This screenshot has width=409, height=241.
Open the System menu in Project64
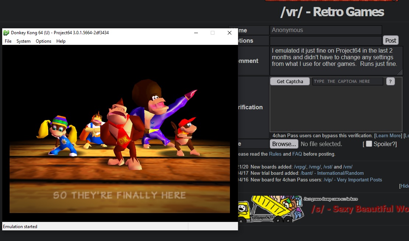[x=24, y=41]
